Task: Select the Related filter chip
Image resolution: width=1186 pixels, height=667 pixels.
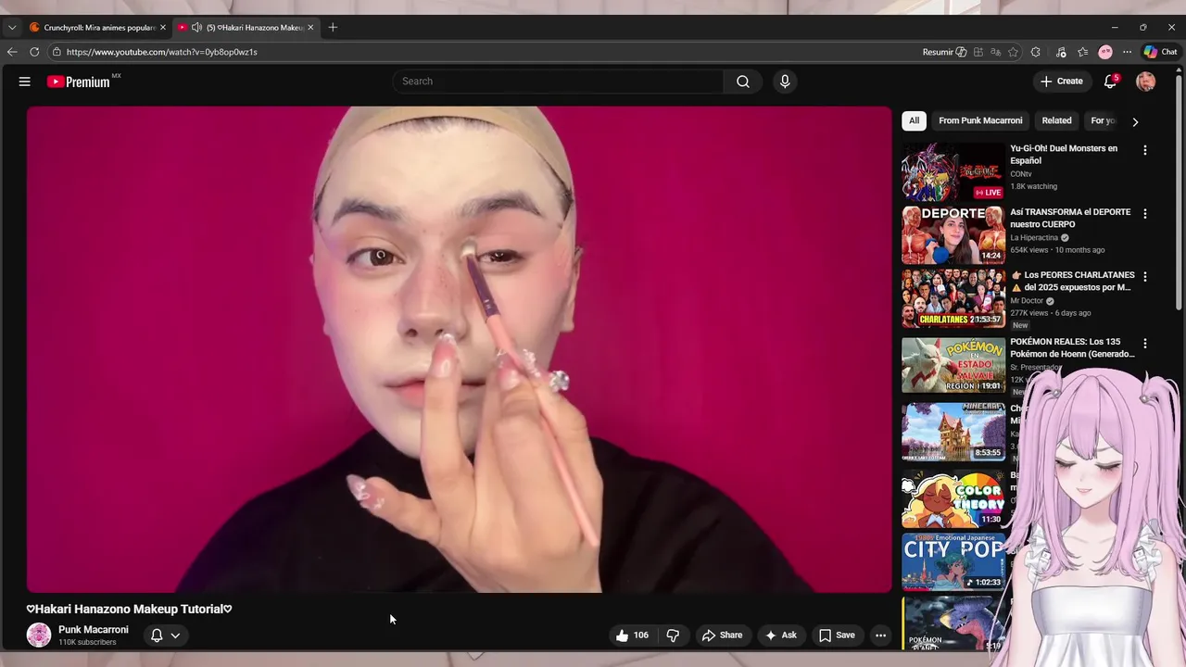Action: 1056,120
